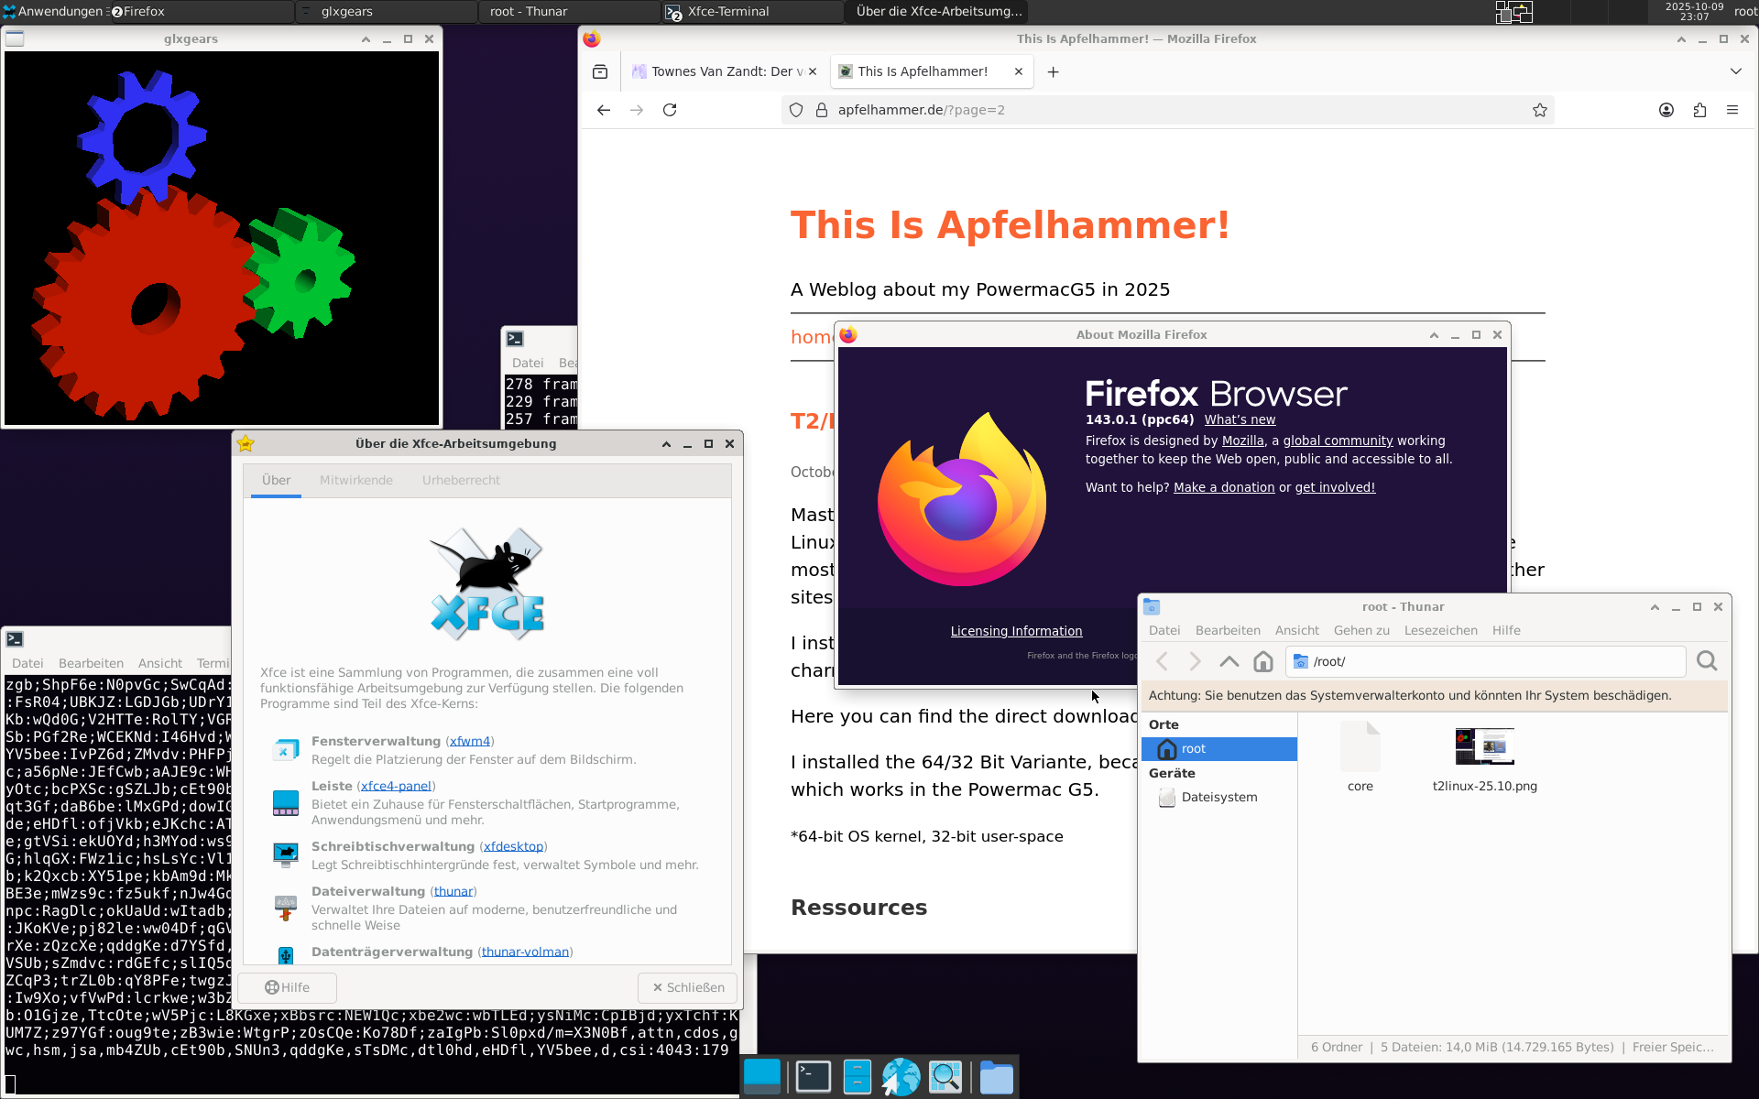Open the xfwm4 link
Viewport: 1759px width, 1099px height.
click(x=470, y=741)
